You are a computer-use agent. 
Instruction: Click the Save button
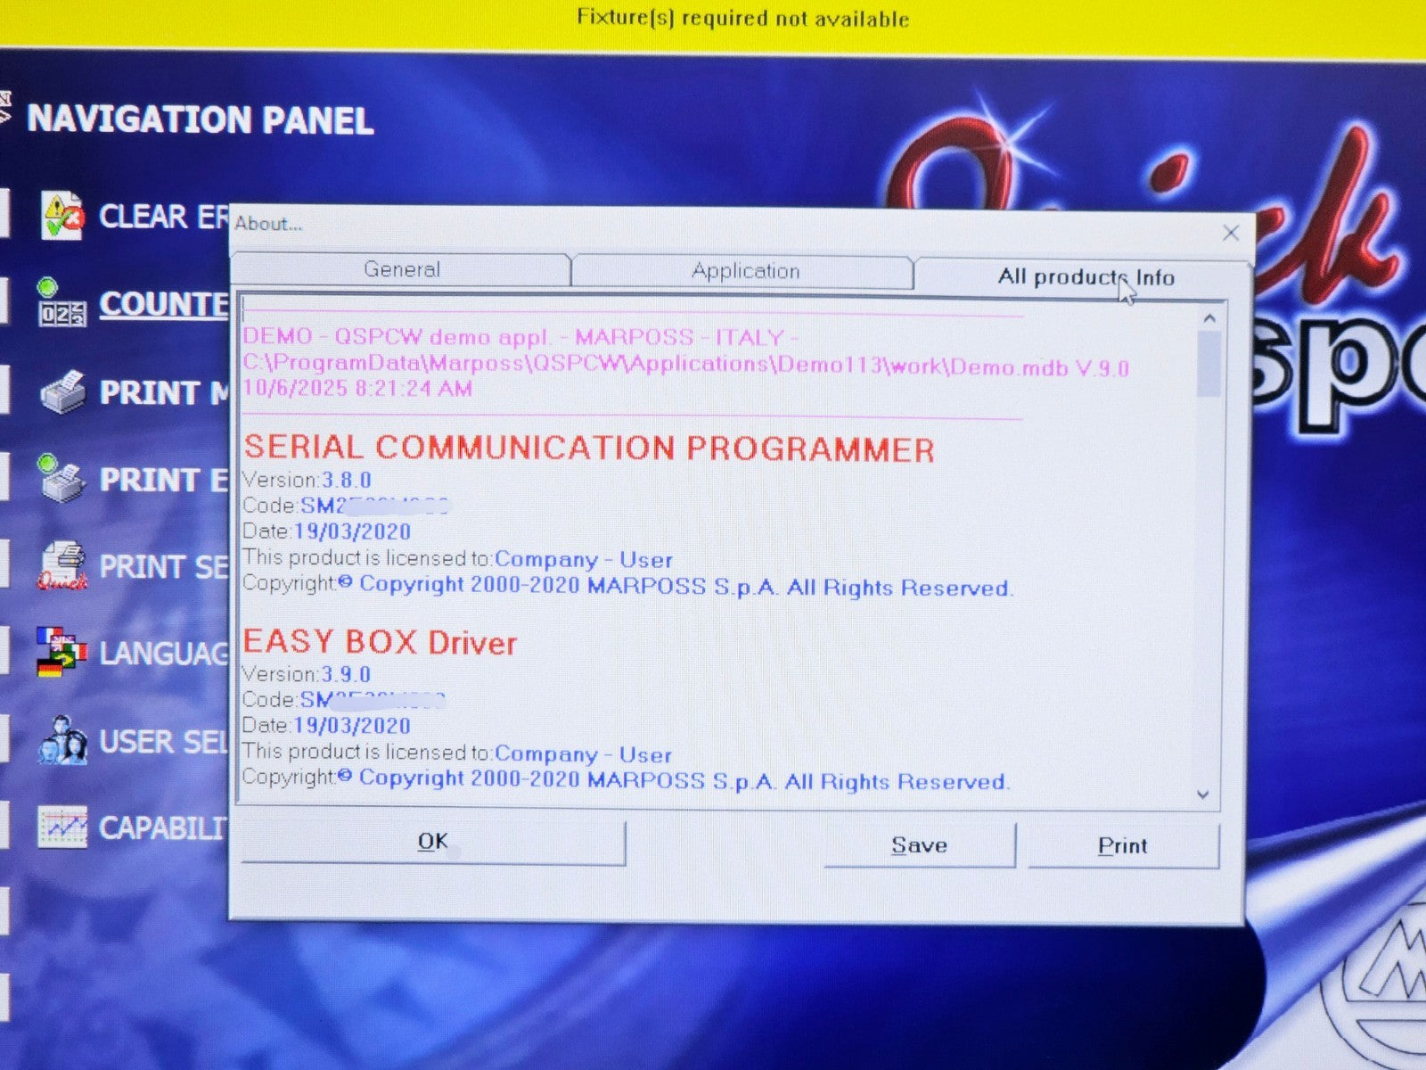tap(919, 845)
